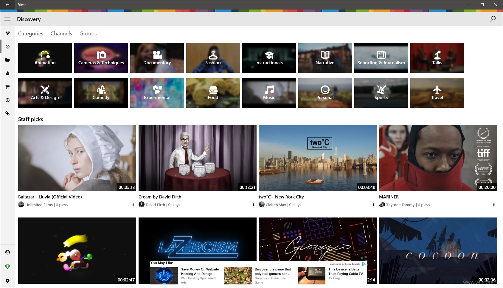
Task: Go back using the title bar arrow
Action: [x=7, y=5]
